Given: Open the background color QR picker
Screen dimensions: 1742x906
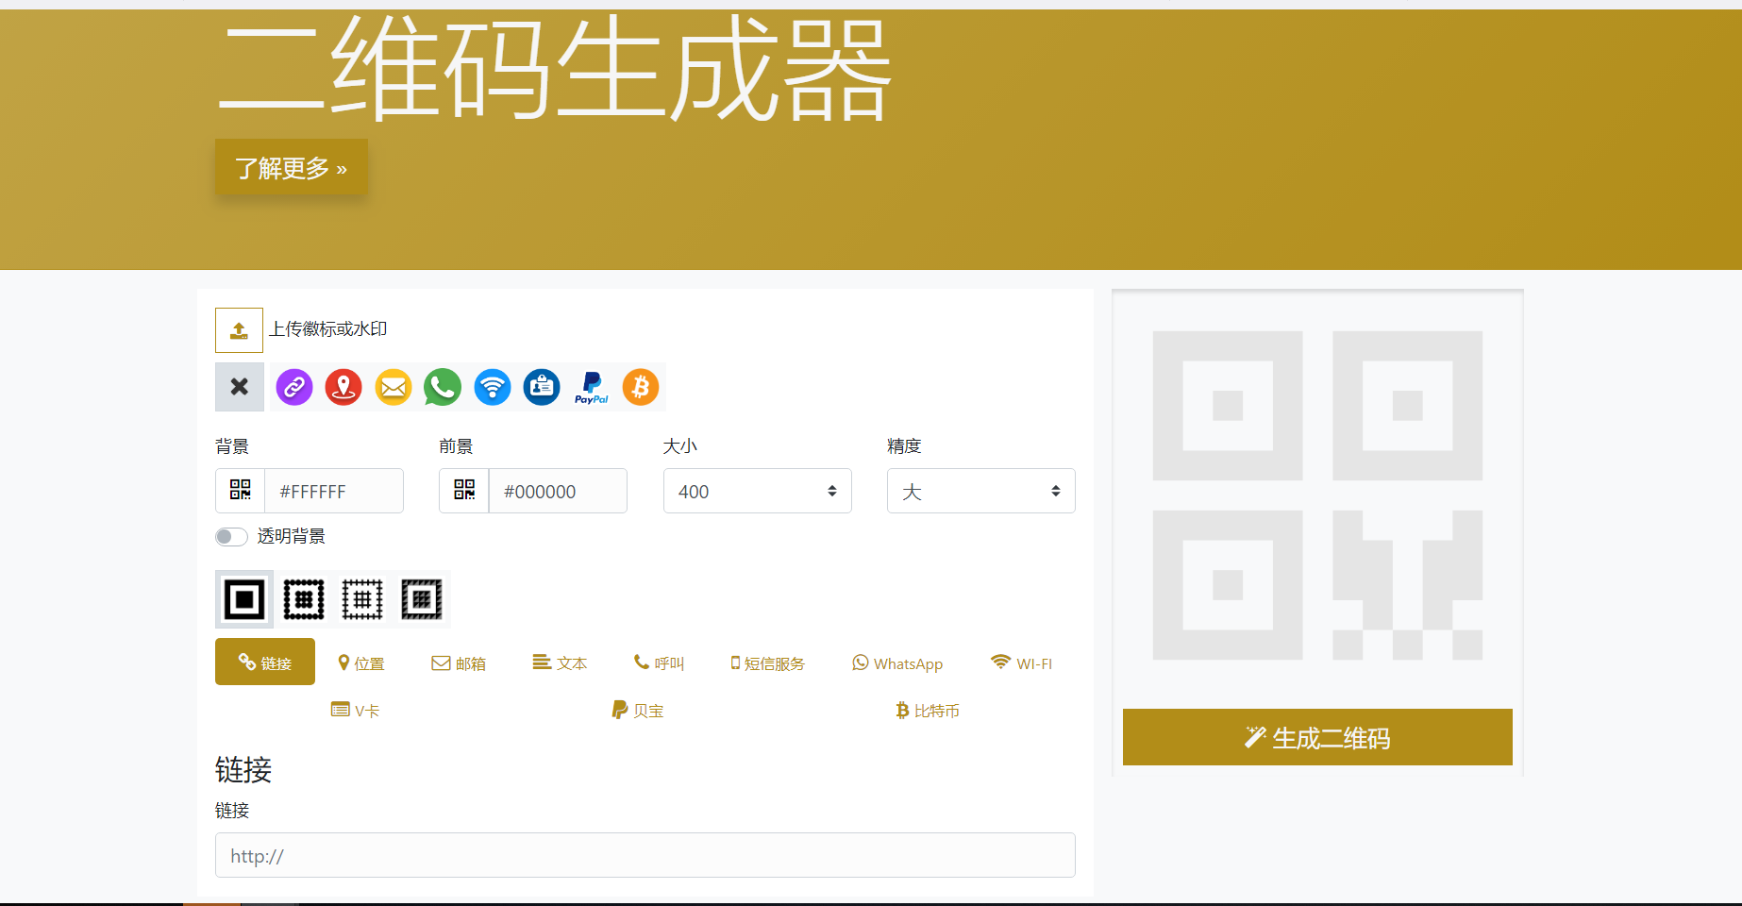Looking at the screenshot, I should point(240,491).
